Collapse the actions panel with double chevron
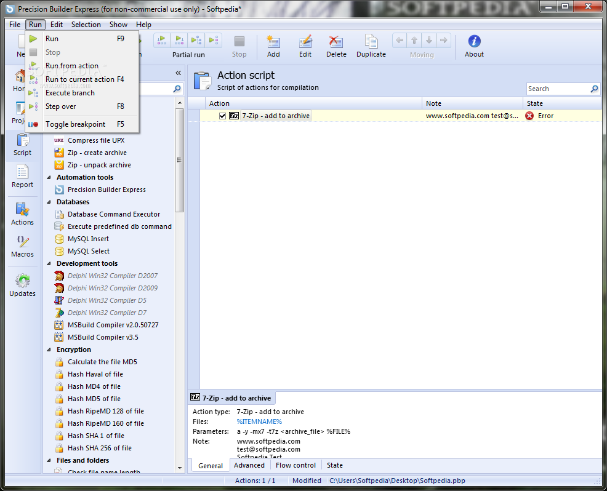 pos(178,73)
